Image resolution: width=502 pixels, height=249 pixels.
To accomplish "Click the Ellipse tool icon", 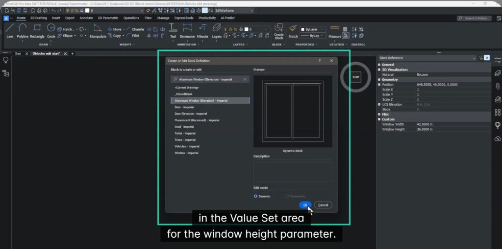I will click(59, 36).
